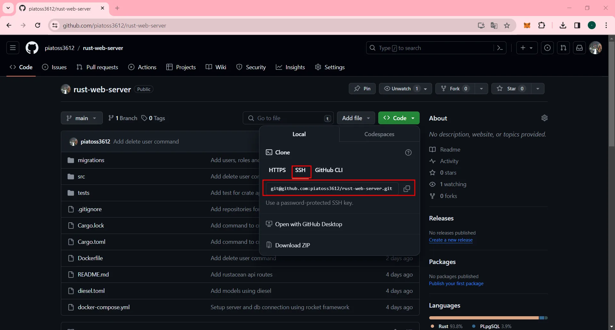Switch to the Codespaces tab

(379, 134)
